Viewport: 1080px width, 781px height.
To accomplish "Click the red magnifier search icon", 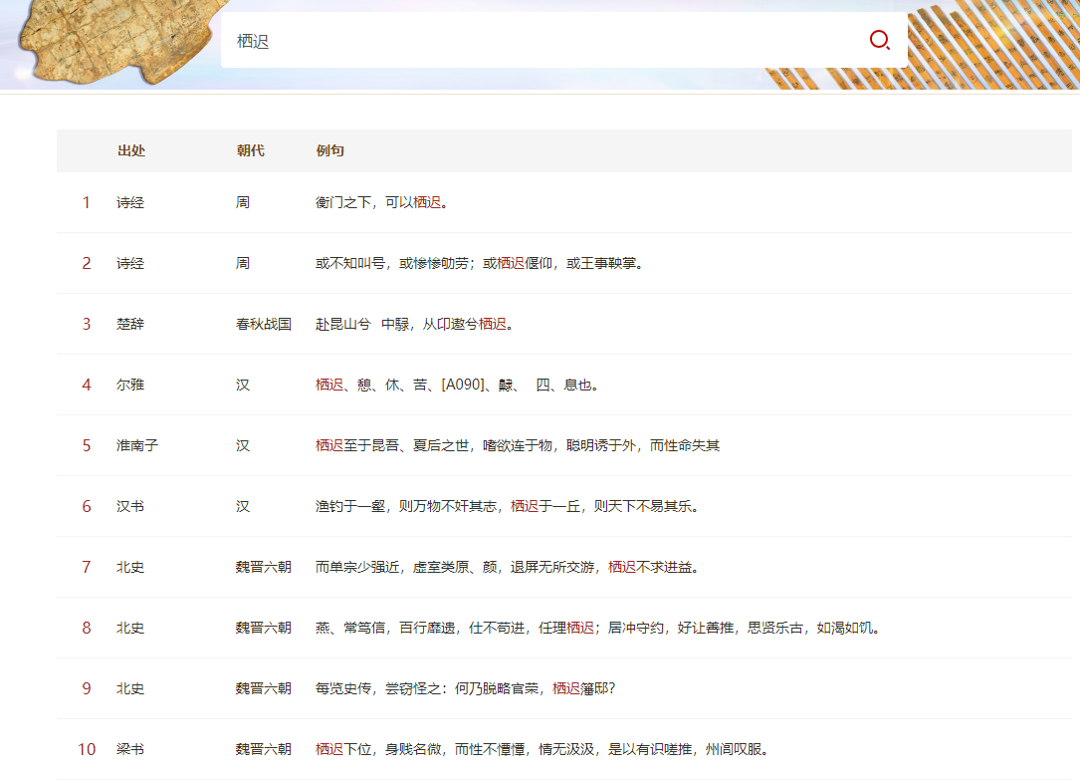I will click(x=880, y=40).
